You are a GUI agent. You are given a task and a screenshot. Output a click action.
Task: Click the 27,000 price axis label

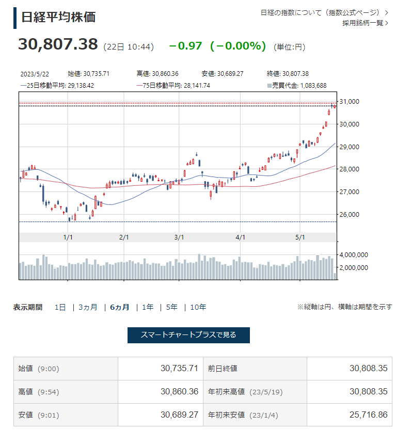click(349, 192)
